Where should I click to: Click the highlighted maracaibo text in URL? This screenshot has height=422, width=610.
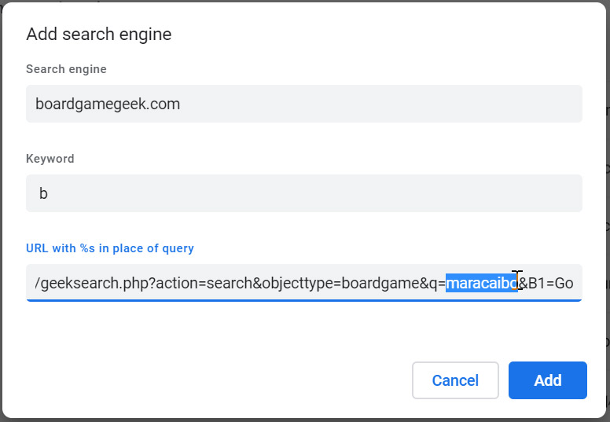(x=482, y=283)
